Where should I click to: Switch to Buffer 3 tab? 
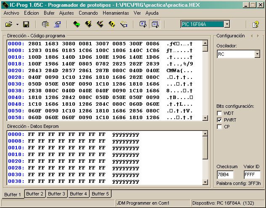coord(57,194)
